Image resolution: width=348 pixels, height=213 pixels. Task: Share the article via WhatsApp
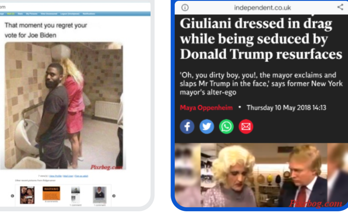[x=226, y=127]
